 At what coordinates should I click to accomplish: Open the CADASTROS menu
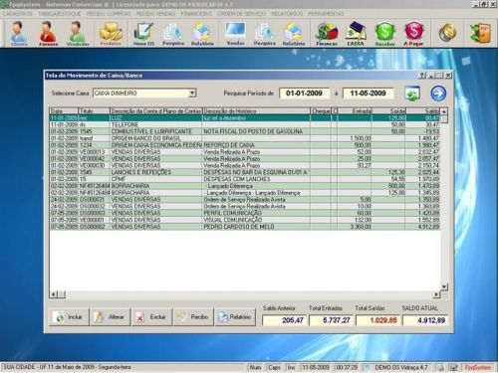(x=17, y=14)
